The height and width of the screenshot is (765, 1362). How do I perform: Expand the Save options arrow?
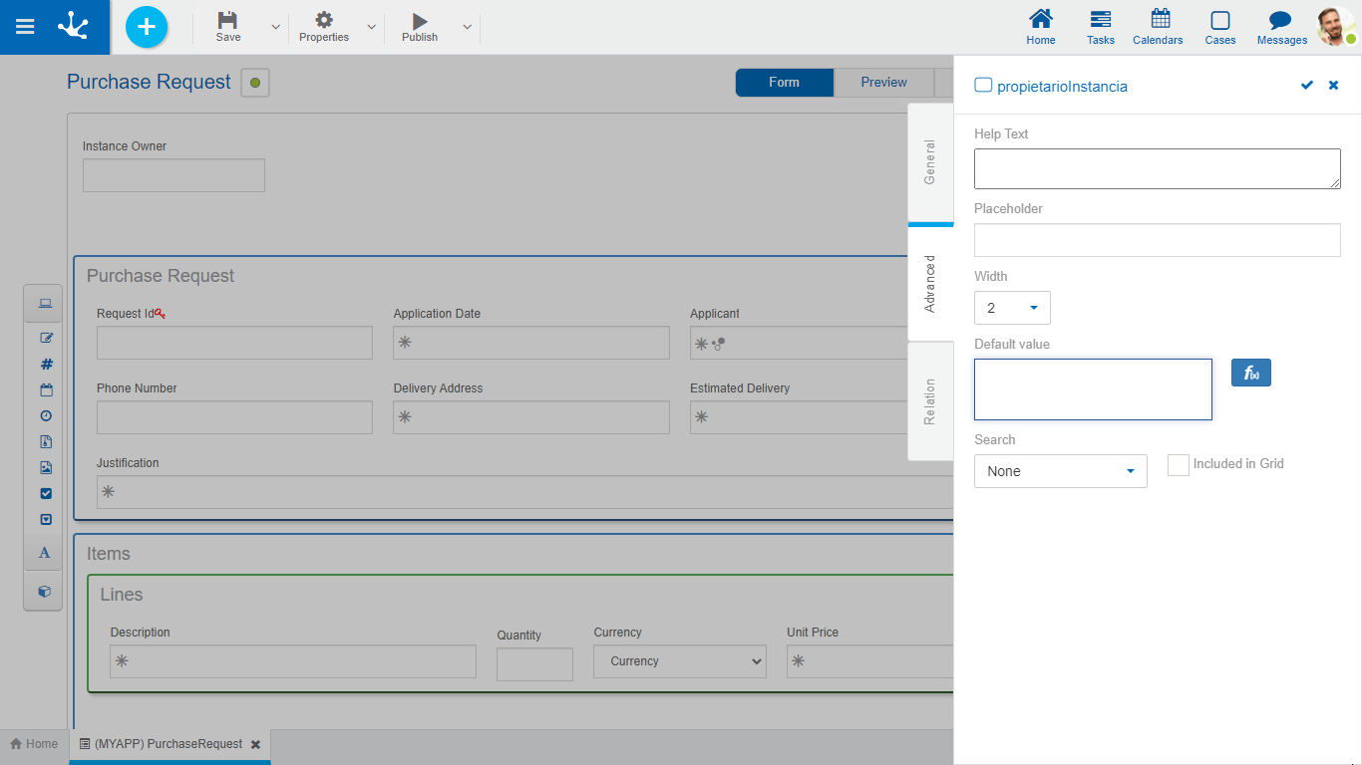click(276, 27)
